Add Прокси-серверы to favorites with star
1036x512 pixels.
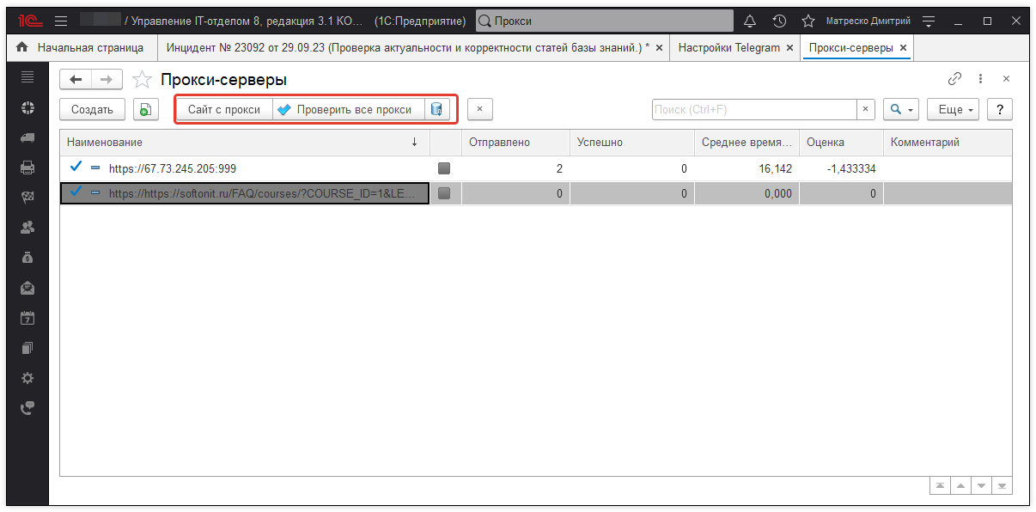(142, 80)
